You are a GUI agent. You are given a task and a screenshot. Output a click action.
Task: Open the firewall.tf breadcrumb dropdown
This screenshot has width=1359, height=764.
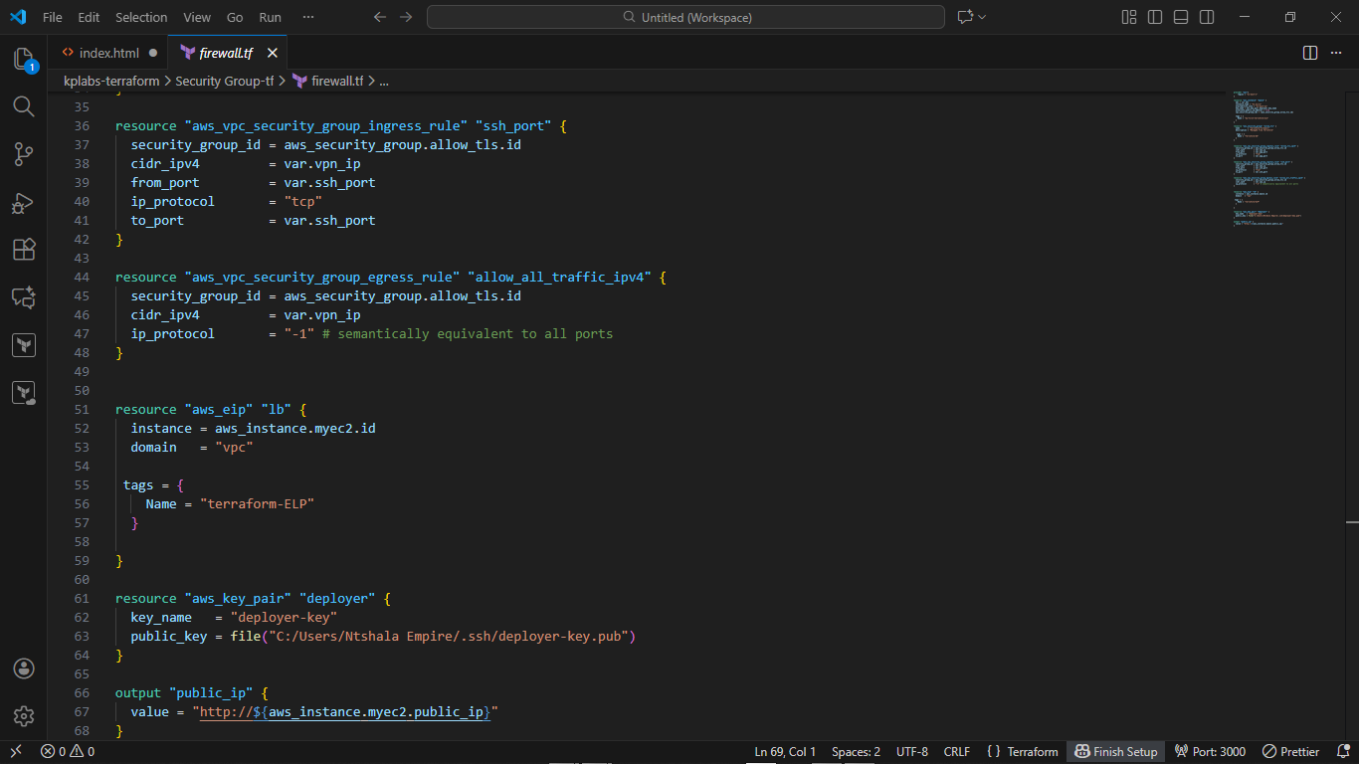tap(335, 81)
